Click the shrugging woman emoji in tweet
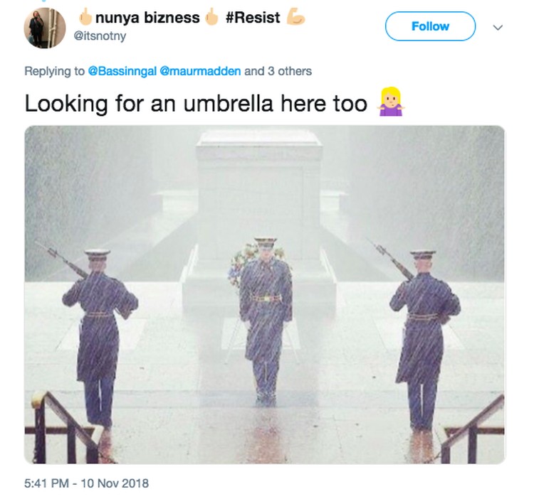Image resolution: width=534 pixels, height=499 pixels. pos(391,102)
